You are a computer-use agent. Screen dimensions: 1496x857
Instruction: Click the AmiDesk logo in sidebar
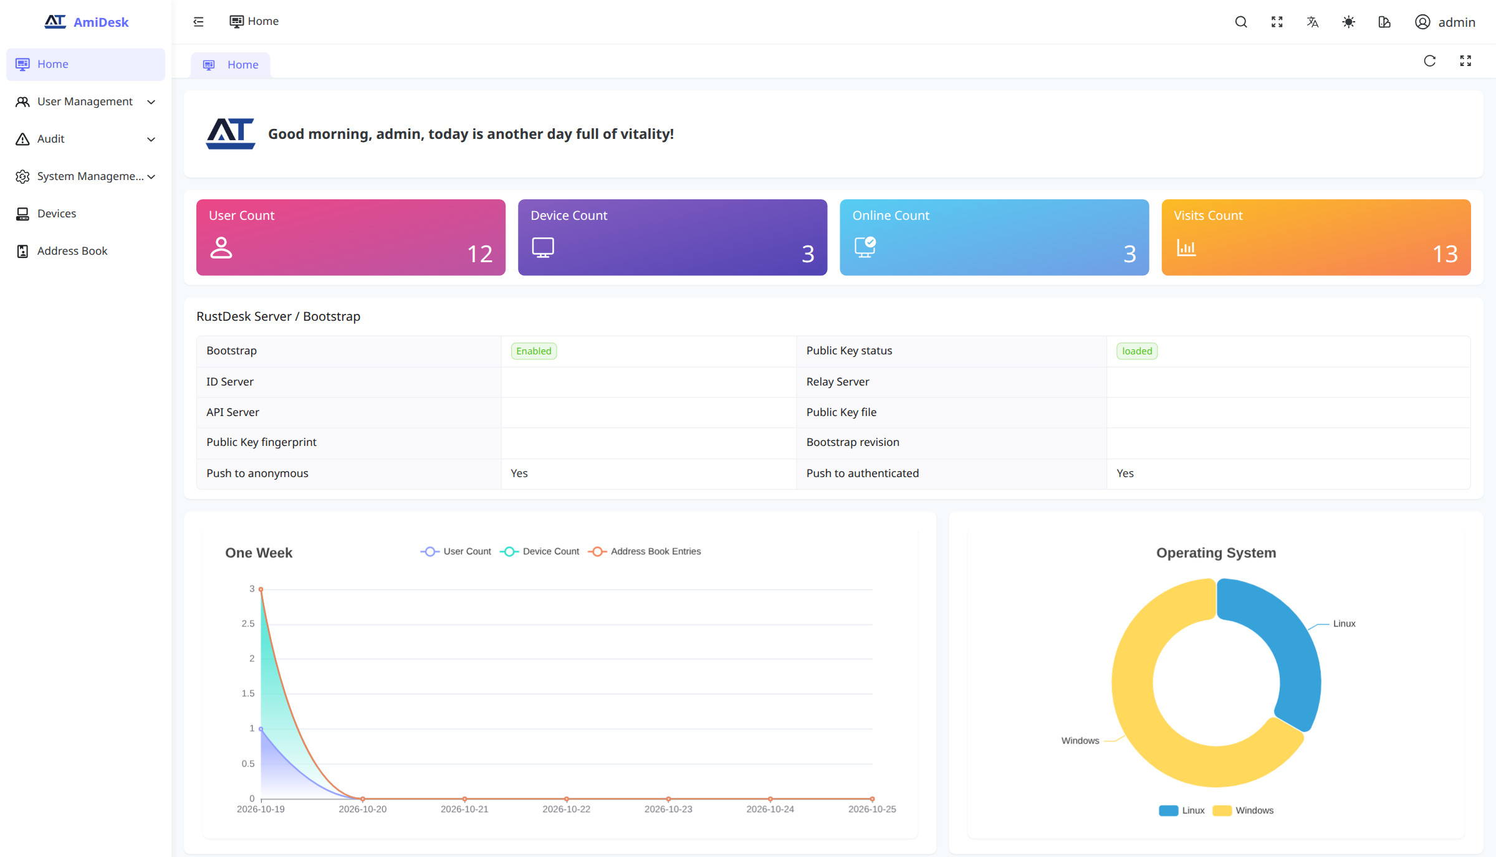tap(55, 22)
